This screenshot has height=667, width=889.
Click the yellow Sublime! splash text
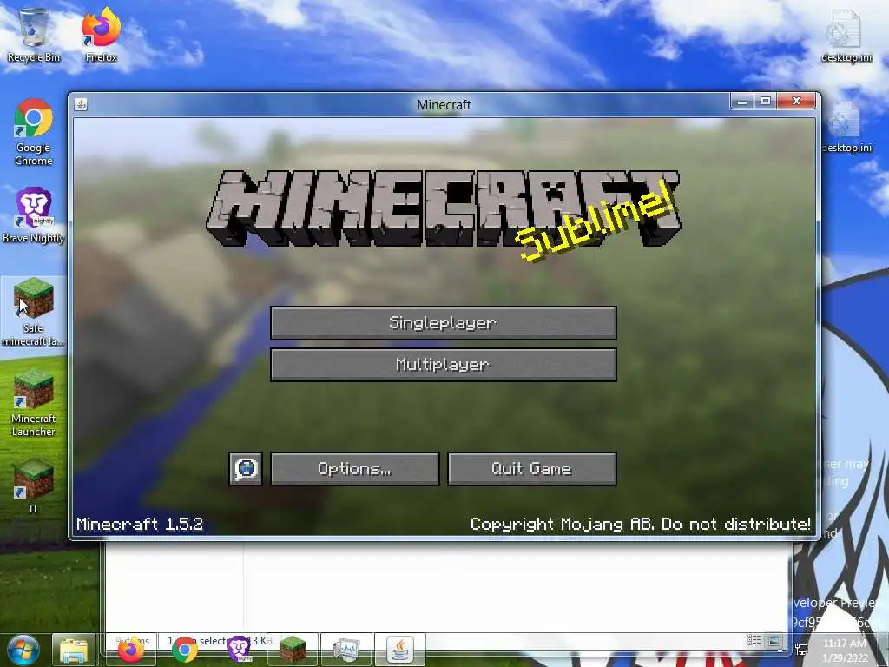597,221
